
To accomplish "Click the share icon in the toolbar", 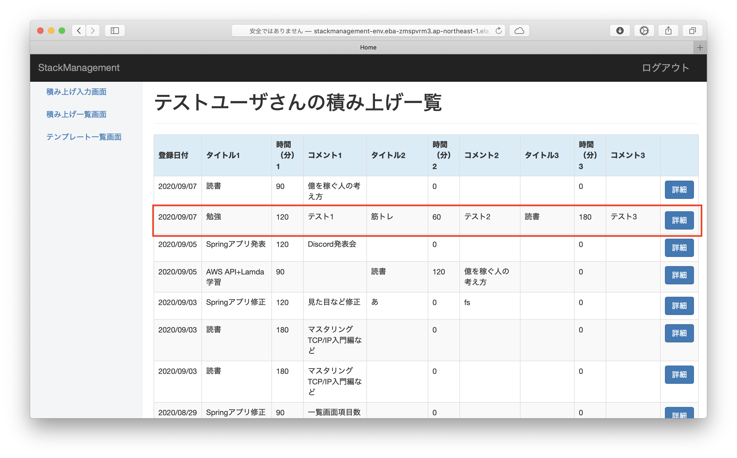I will (x=668, y=30).
